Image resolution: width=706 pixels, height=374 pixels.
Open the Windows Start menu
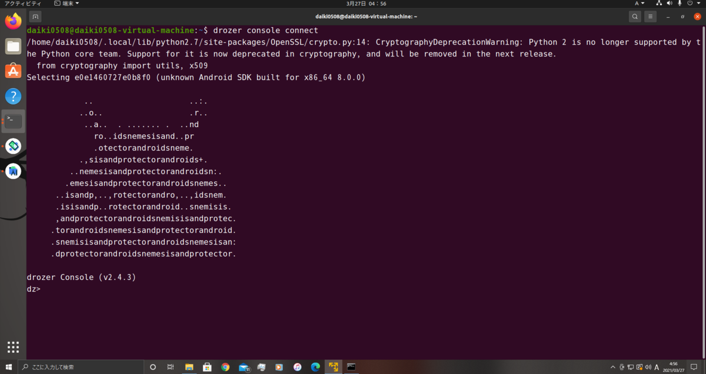[x=9, y=367]
